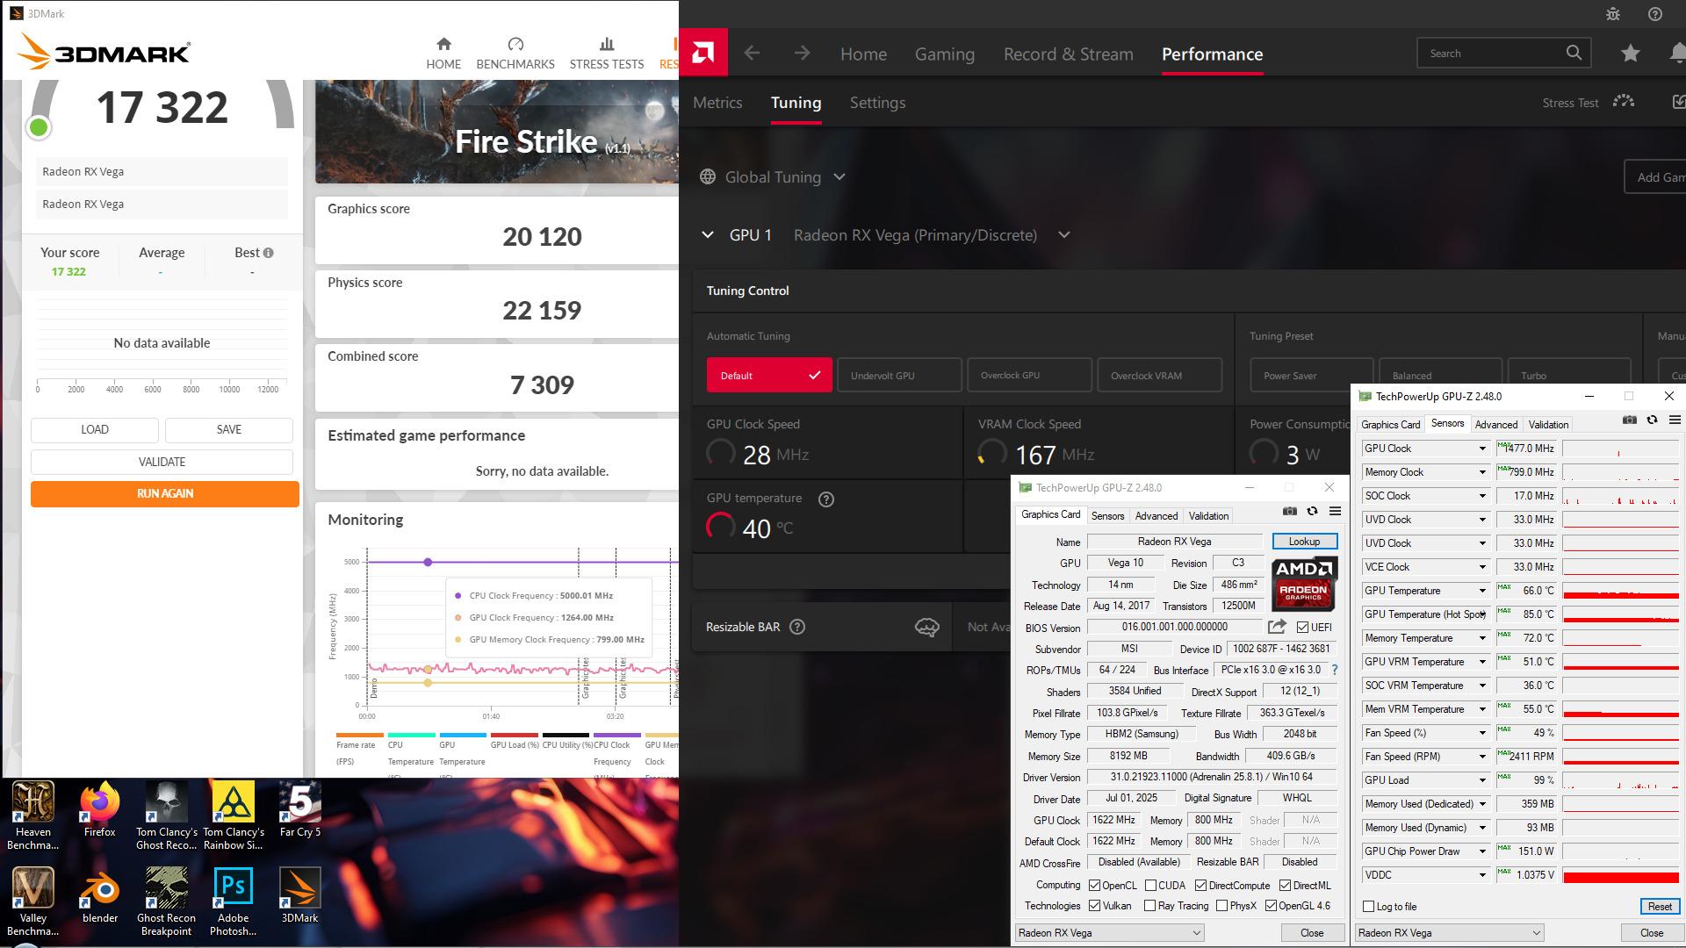This screenshot has height=948, width=1686.
Task: Open the Advanced tab in GPU-Z Graphics Card window
Action: tap(1156, 516)
